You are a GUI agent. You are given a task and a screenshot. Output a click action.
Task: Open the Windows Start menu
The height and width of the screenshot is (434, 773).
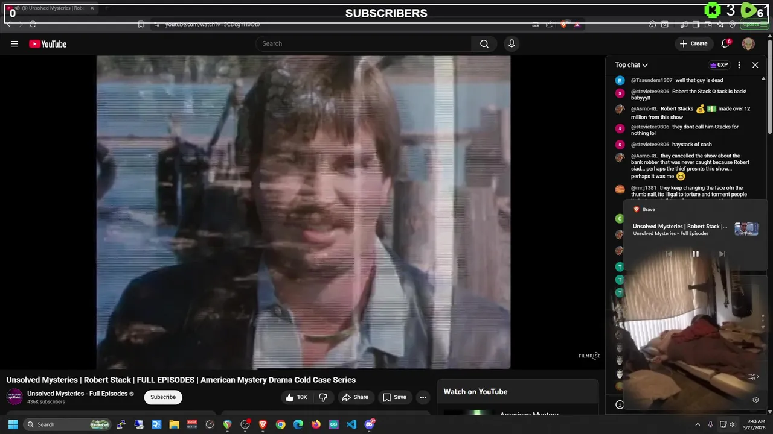point(13,424)
